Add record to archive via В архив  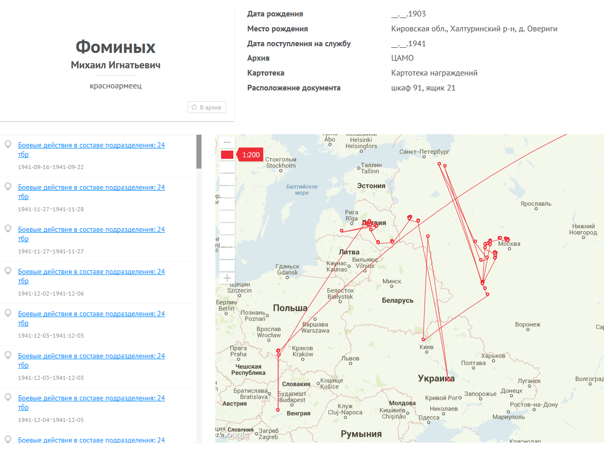pyautogui.click(x=207, y=107)
